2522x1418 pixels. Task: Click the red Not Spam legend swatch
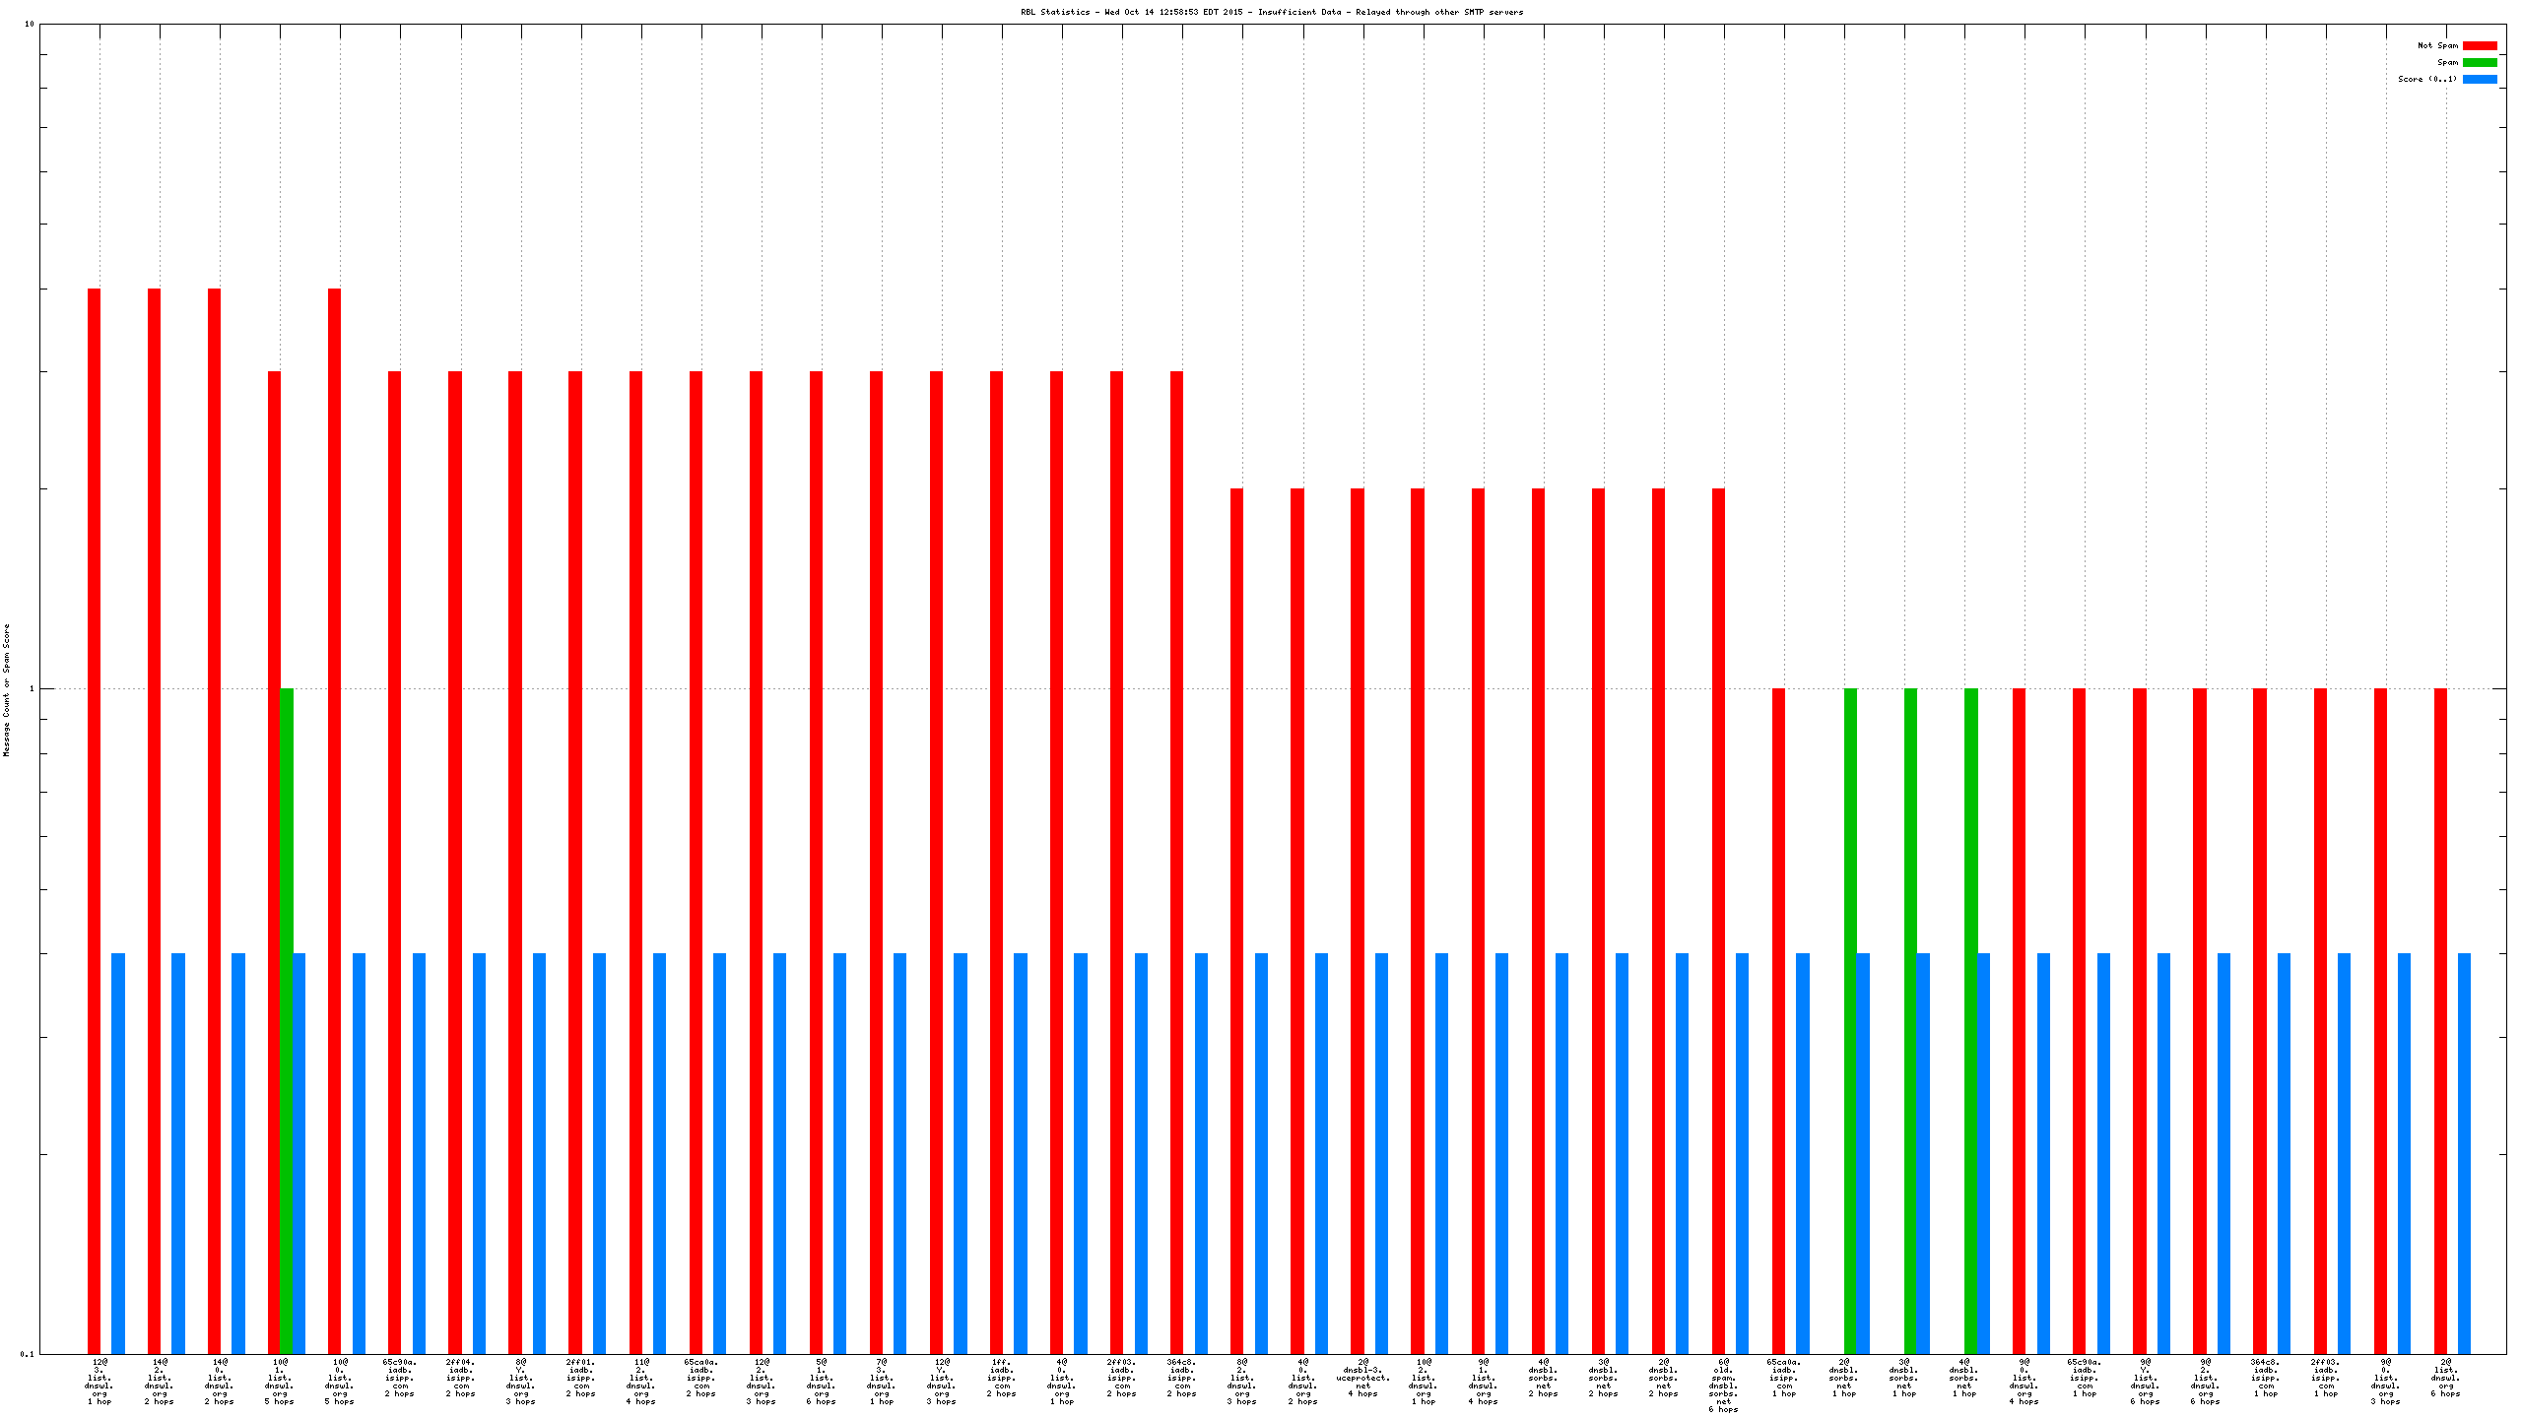coord(2479,45)
